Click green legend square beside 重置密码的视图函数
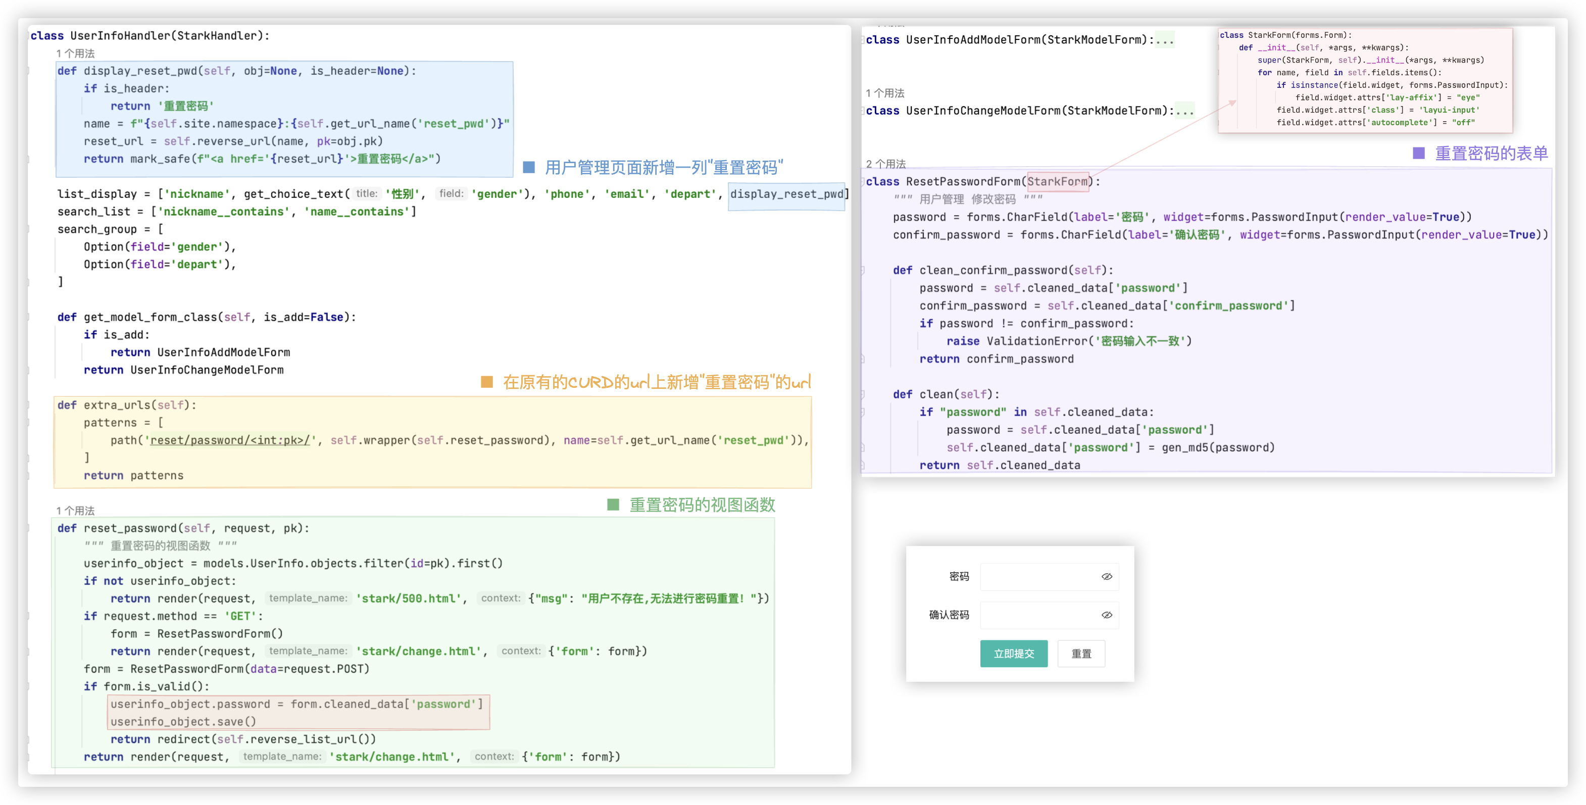 click(613, 505)
